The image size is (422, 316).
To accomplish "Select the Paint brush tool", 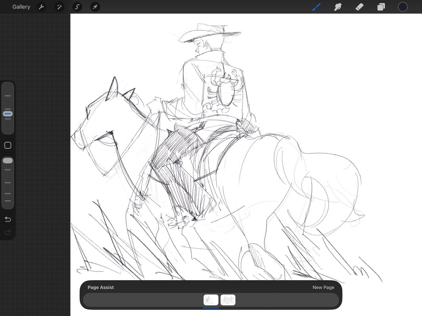I will click(x=316, y=7).
